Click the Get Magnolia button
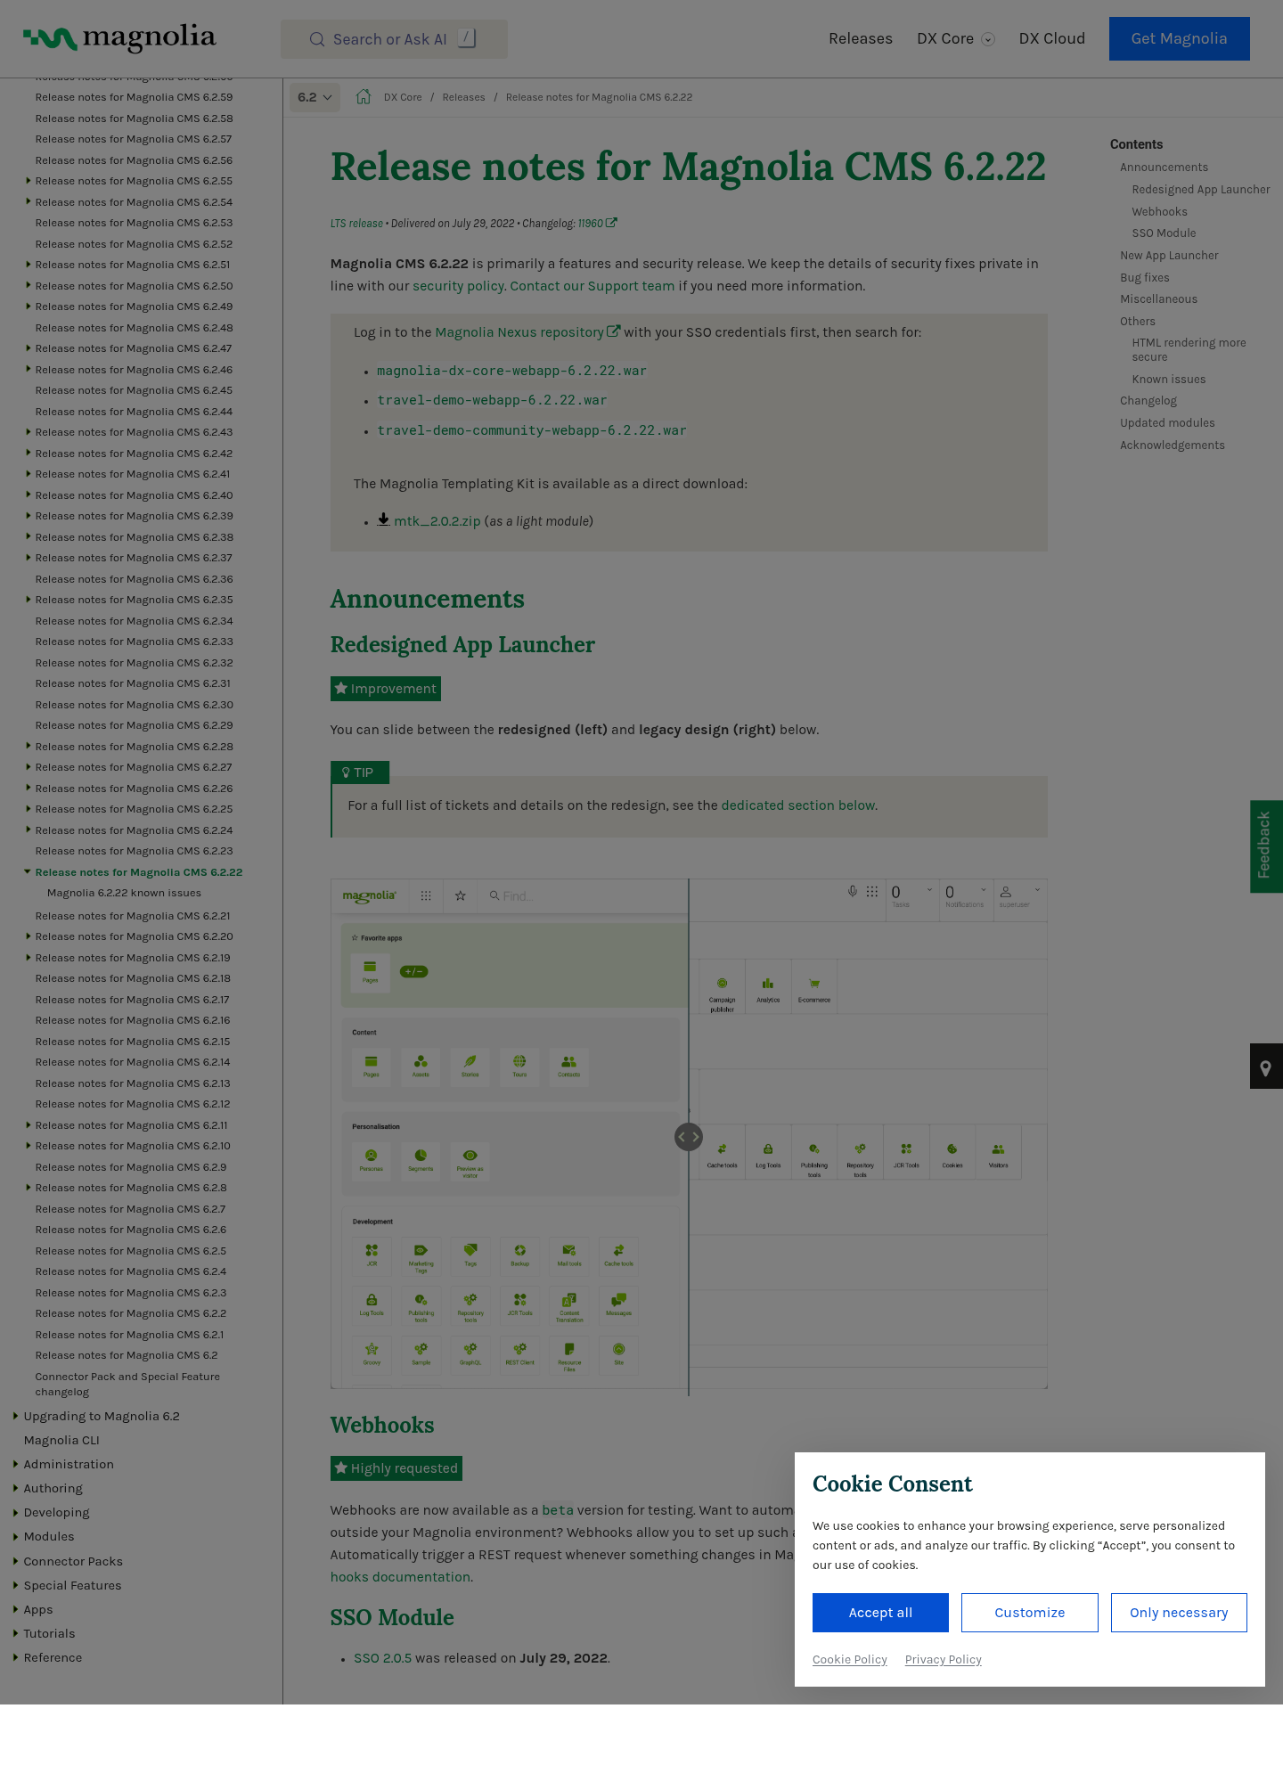Viewport: 1283px width, 1782px height. point(1179,38)
